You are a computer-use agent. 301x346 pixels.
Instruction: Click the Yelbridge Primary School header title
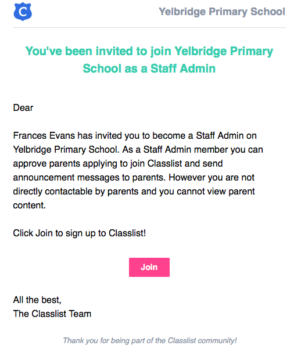(x=222, y=12)
